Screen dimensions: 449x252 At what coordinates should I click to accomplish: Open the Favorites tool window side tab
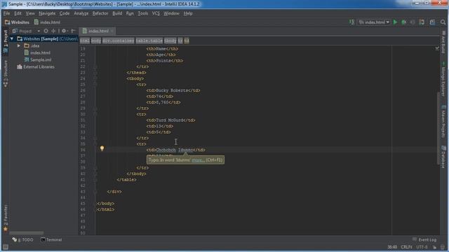(6, 217)
